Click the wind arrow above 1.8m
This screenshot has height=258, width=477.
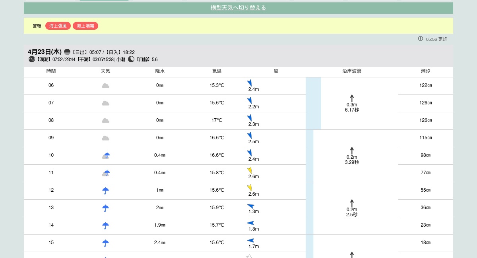pos(250,223)
